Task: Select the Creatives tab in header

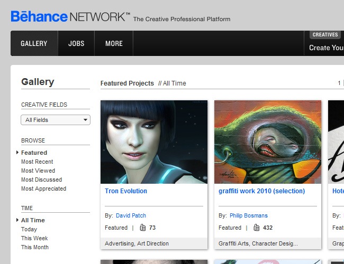Action: point(325,35)
